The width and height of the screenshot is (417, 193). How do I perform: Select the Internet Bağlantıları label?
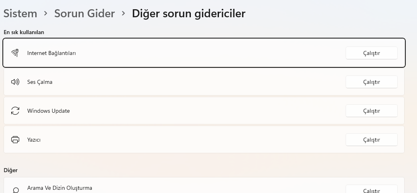[x=51, y=53]
